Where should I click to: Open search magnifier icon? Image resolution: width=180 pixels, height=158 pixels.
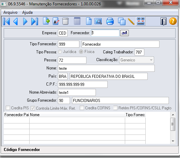point(98,21)
